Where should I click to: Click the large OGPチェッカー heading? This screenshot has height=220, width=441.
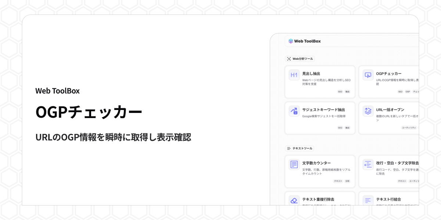point(89,113)
